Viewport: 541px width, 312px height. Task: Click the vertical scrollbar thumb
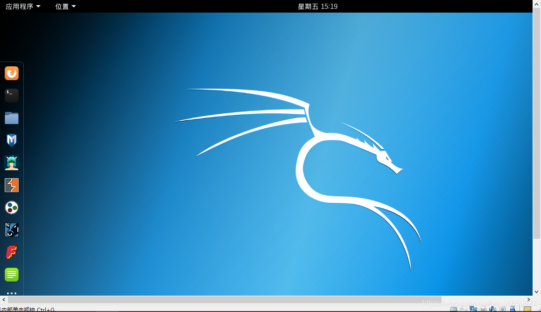pos(536,123)
